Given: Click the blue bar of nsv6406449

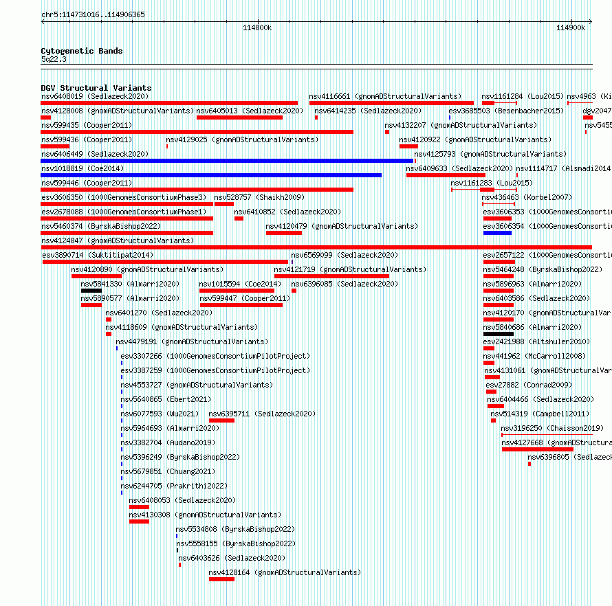Looking at the screenshot, I should click(x=227, y=161).
